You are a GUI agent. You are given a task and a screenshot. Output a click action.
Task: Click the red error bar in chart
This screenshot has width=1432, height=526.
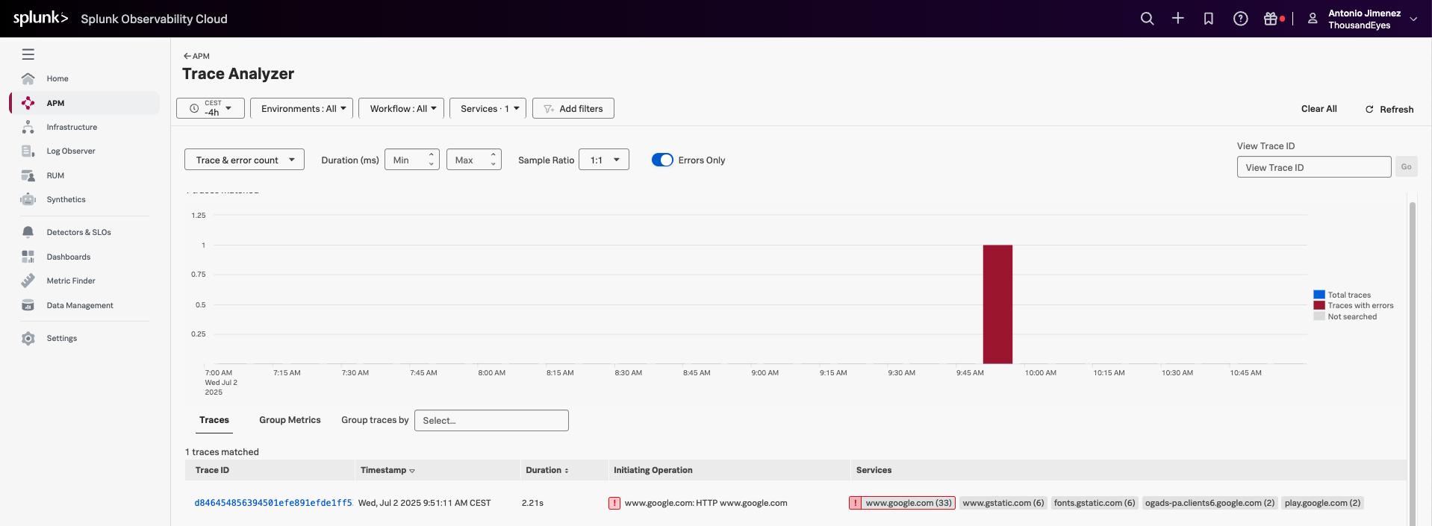(997, 304)
